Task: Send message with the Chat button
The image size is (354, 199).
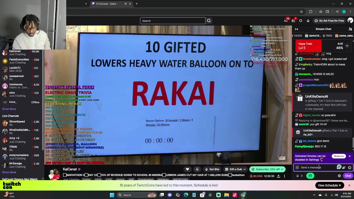Action: [348, 176]
